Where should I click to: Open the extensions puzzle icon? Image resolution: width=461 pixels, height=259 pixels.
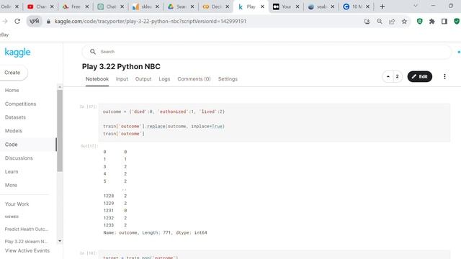coord(432,21)
